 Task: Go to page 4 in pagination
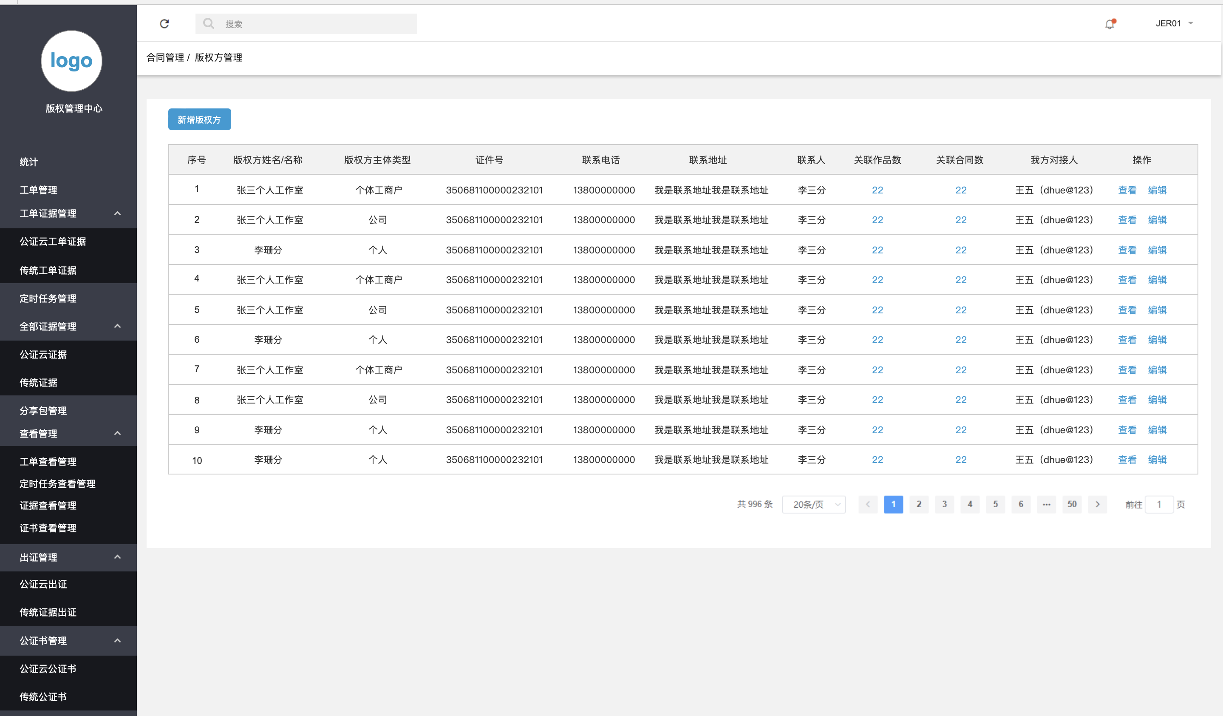pyautogui.click(x=970, y=504)
